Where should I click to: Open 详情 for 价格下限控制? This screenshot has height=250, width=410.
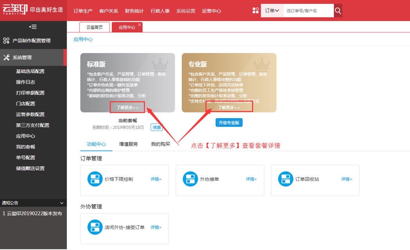[156, 179]
